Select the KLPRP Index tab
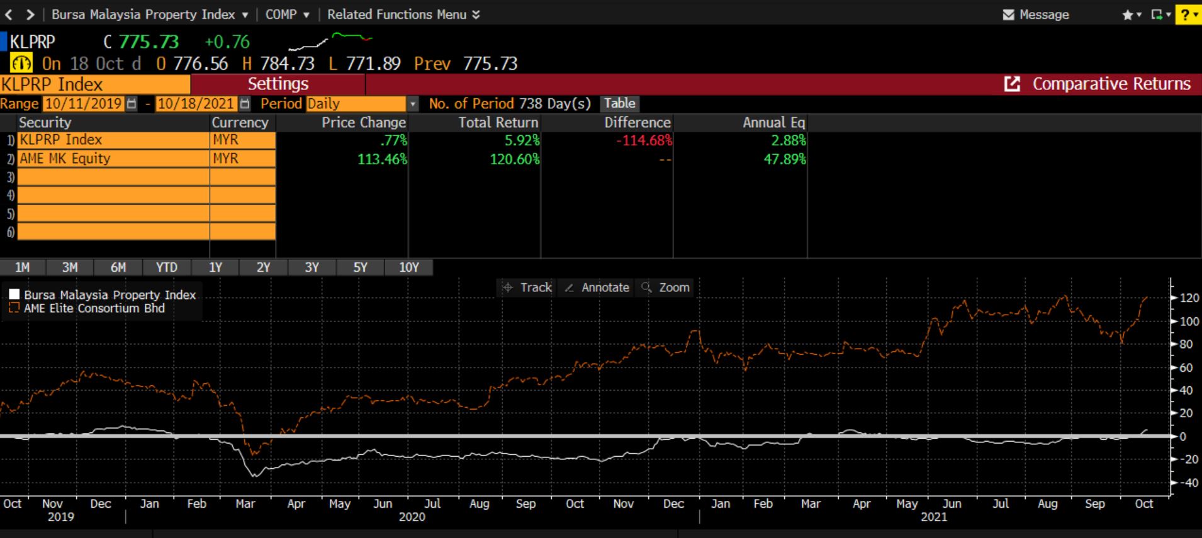This screenshot has width=1202, height=538. [x=95, y=84]
